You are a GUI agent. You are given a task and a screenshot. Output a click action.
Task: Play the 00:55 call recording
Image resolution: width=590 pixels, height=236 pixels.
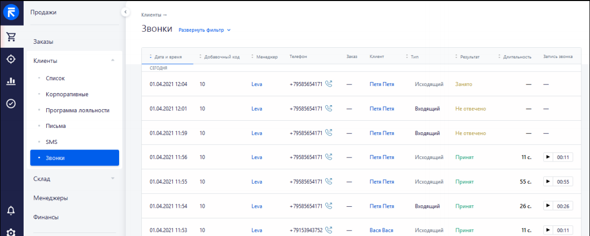click(548, 181)
